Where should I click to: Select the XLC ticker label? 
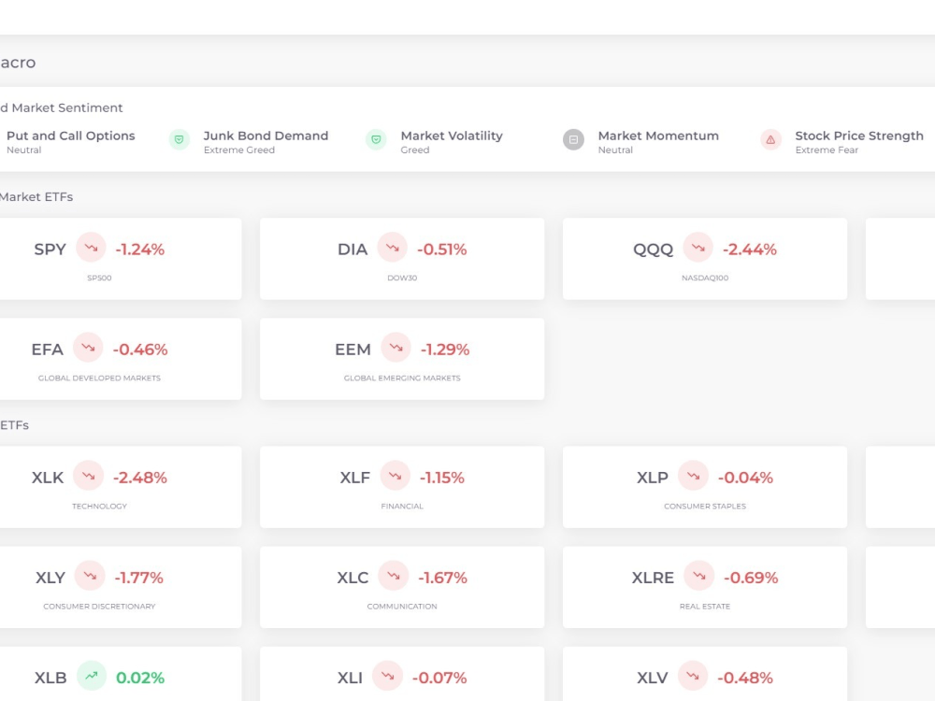point(352,578)
